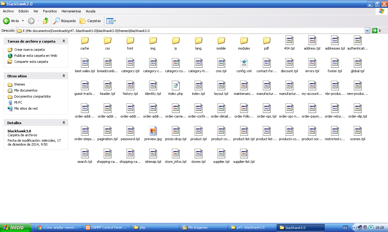Open the css folder icon
The height and width of the screenshot is (232, 388).
click(x=108, y=40)
